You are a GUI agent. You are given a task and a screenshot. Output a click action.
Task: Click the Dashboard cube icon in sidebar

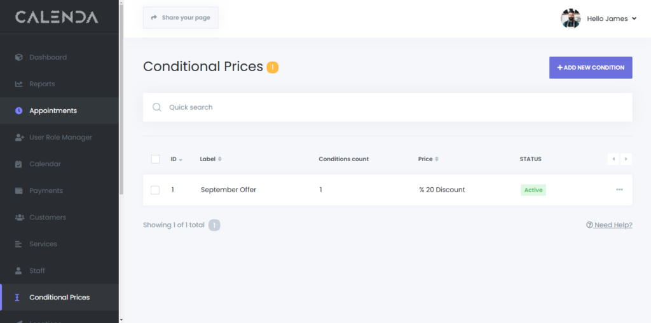pos(18,57)
